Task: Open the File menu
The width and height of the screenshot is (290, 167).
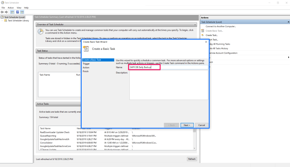Action: (3, 8)
